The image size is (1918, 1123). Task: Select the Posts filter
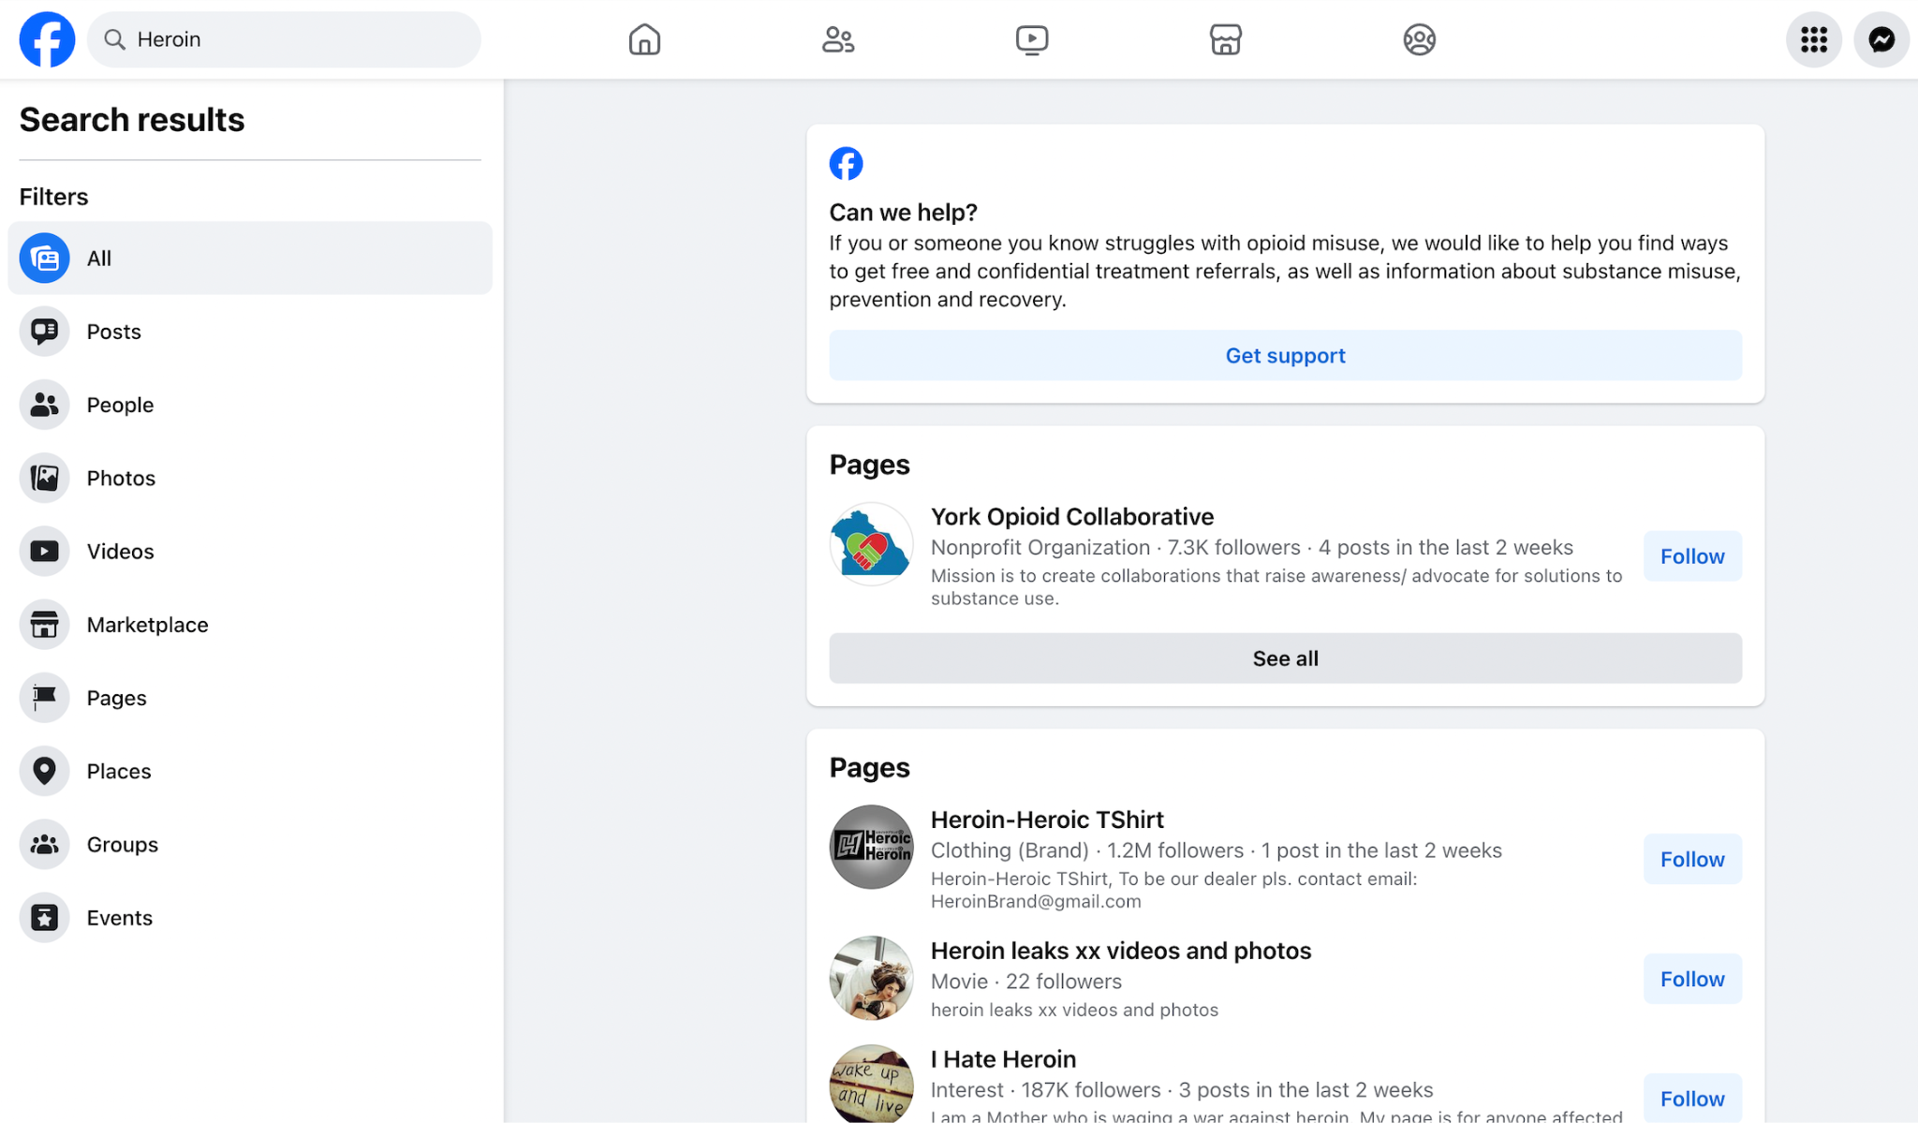pyautogui.click(x=113, y=332)
